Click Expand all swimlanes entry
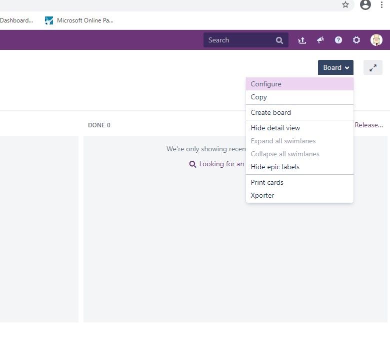The image size is (390, 341). (x=299, y=141)
